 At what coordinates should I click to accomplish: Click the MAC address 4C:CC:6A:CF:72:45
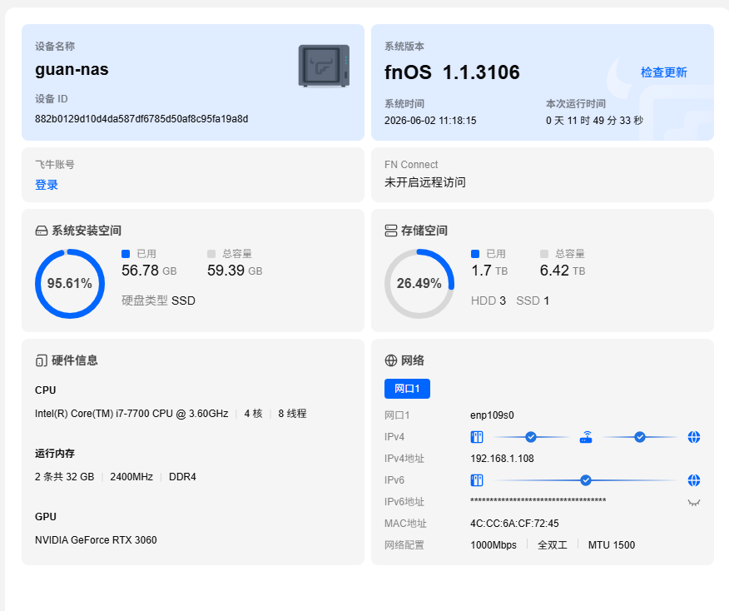514,524
